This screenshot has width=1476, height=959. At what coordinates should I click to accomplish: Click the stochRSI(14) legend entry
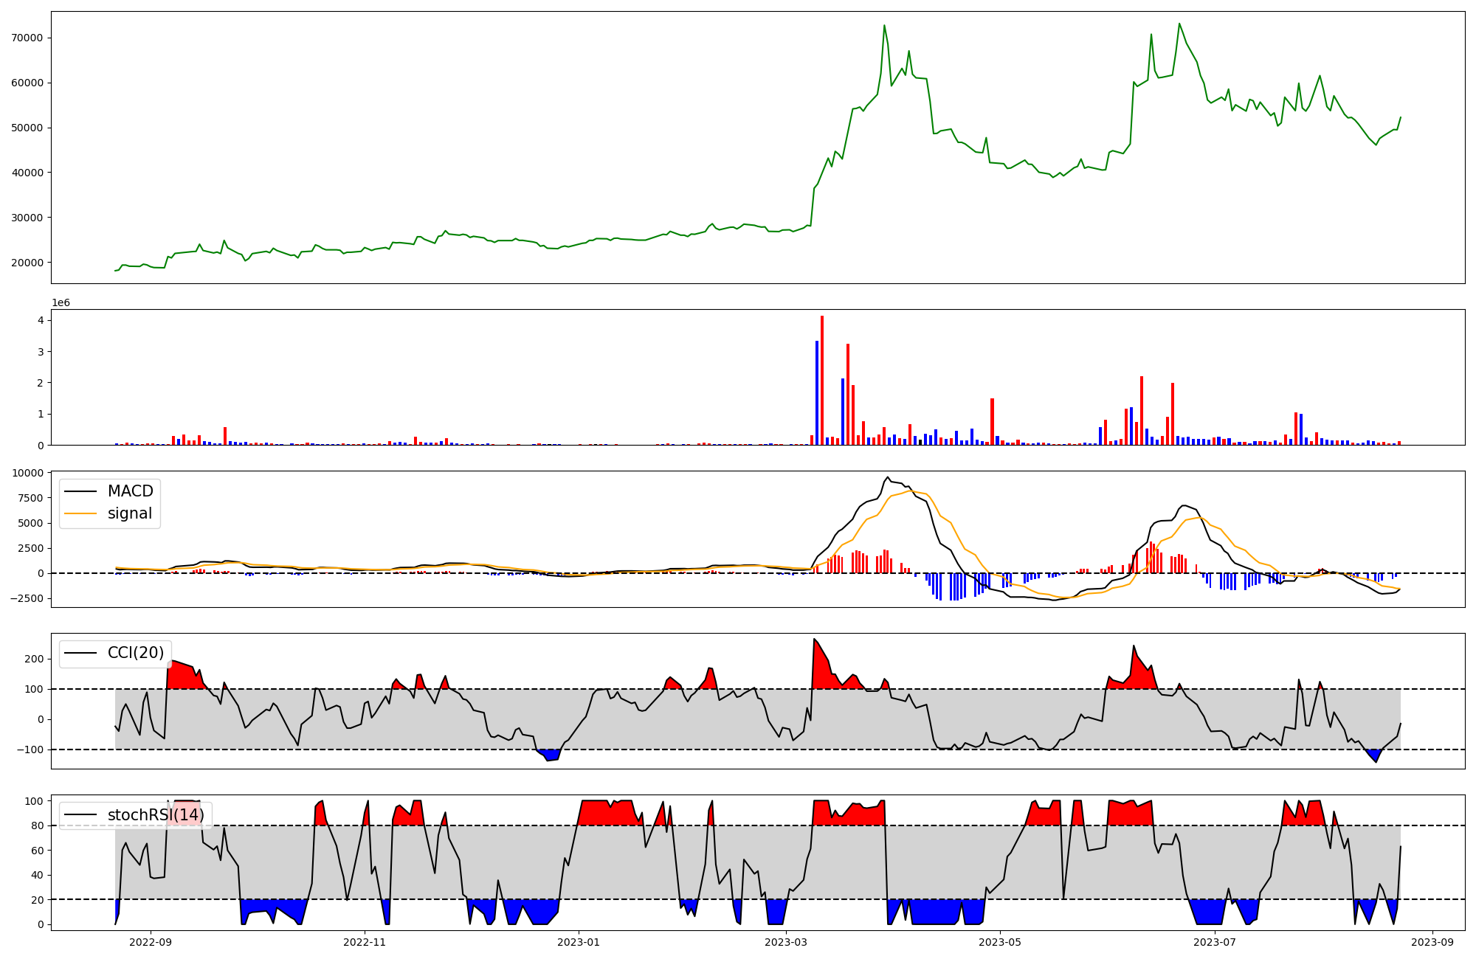155,815
